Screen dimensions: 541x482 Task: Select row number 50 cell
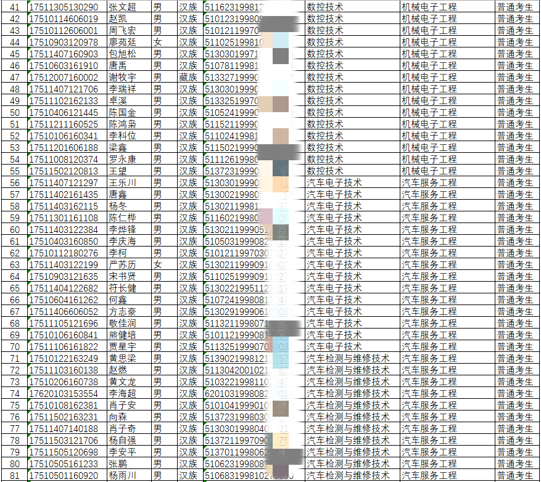point(15,113)
